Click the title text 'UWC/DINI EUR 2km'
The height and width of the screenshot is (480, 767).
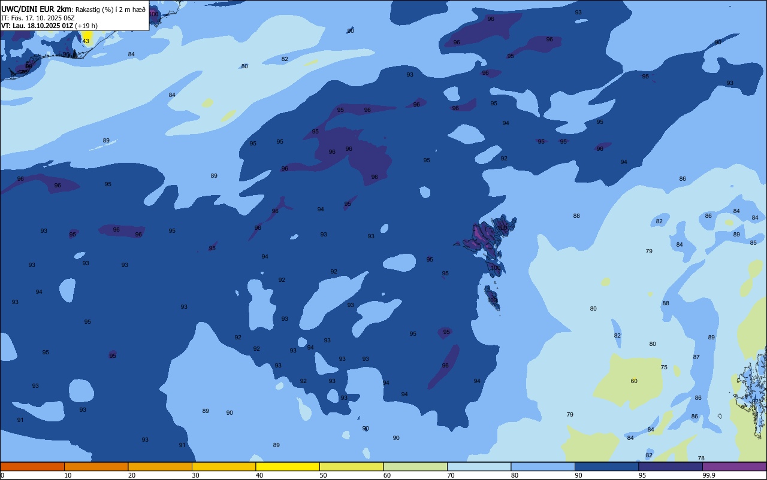coord(37,9)
